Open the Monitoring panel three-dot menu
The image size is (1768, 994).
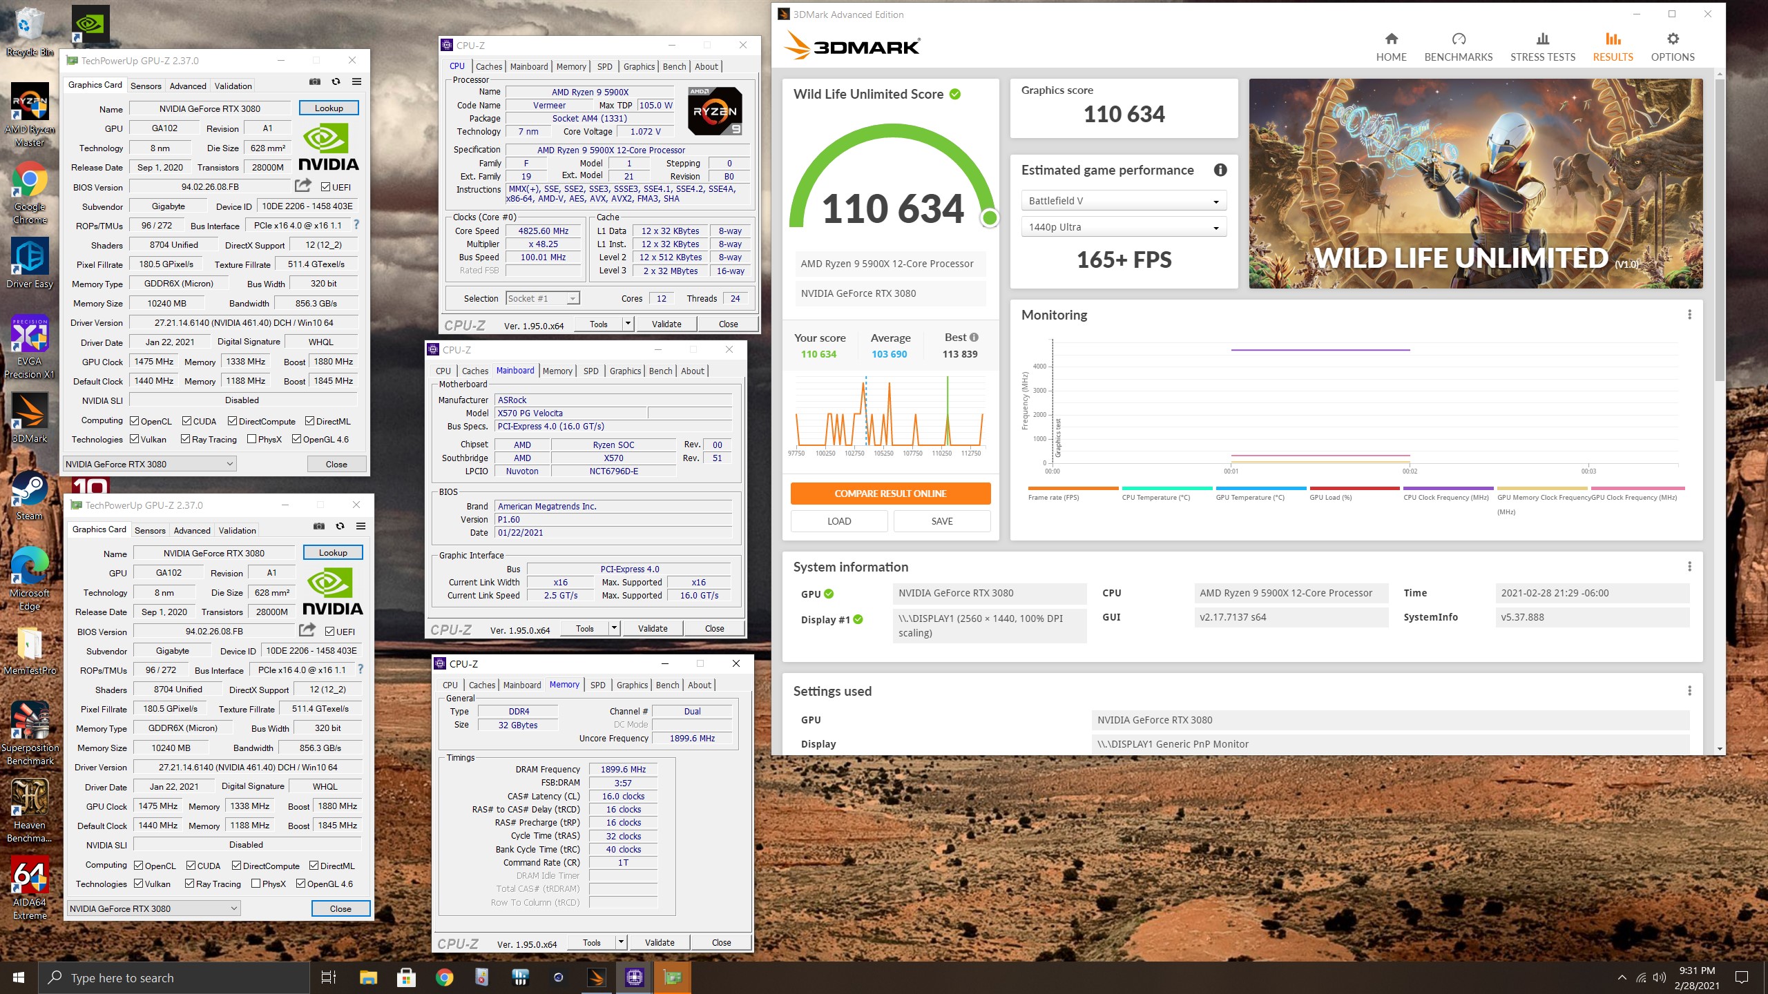click(x=1690, y=315)
